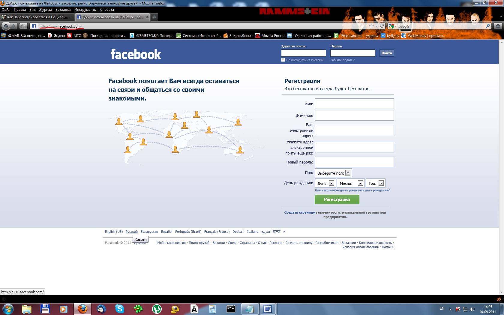
Task: Click the Имя registration field
Action: (x=354, y=103)
